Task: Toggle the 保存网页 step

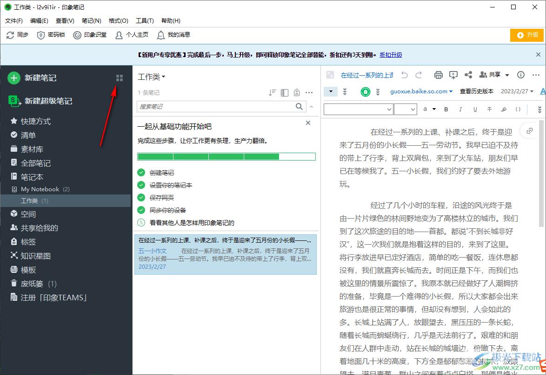Action: (x=141, y=197)
